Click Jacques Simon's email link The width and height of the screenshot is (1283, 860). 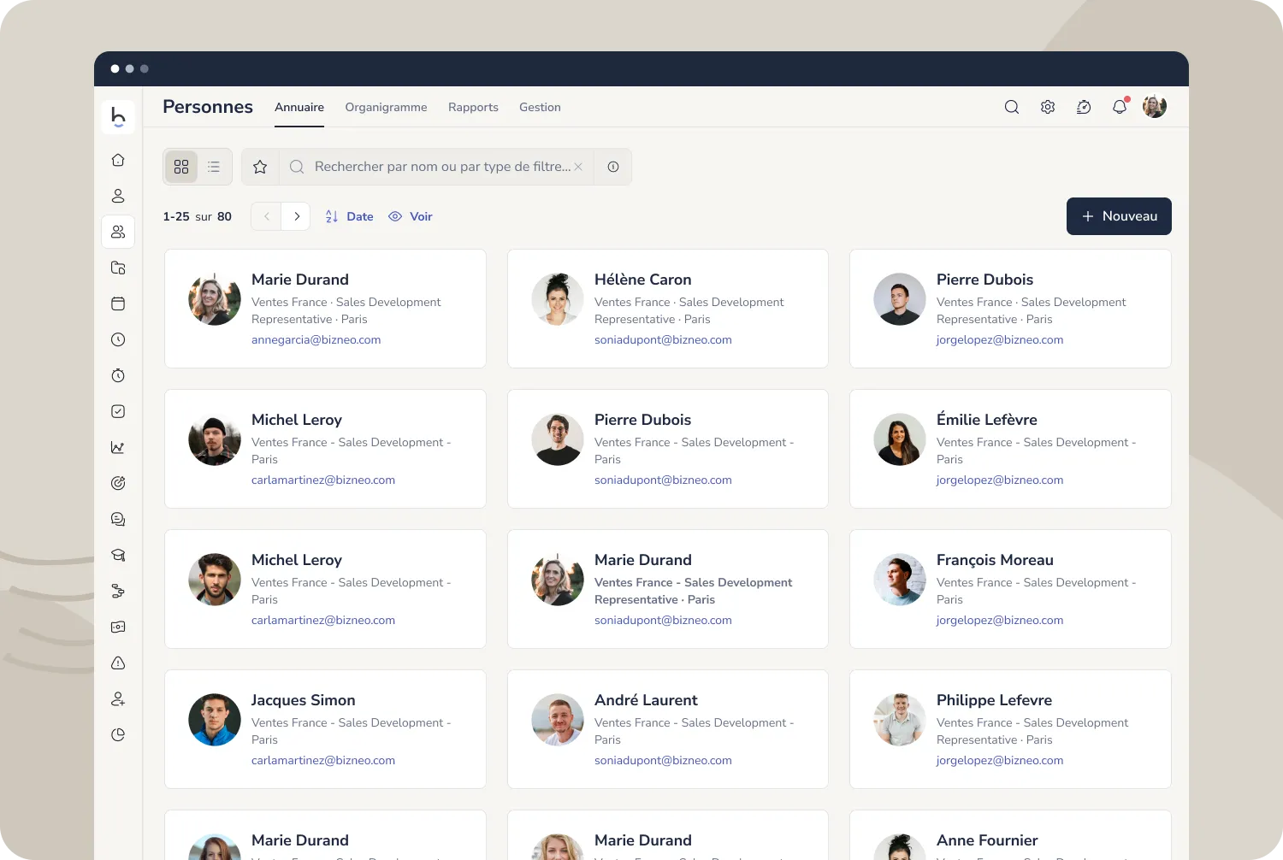323,760
